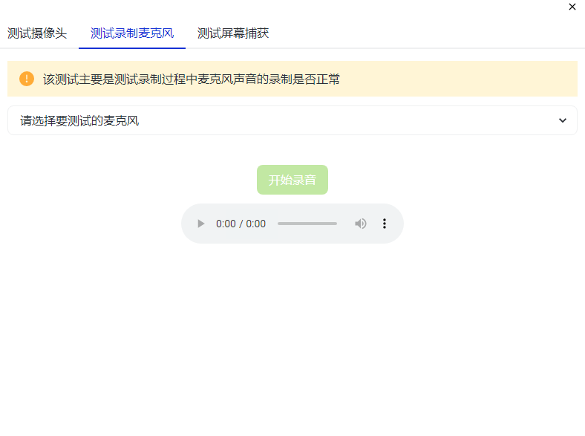Click the 请选择要测试的麦克风 placeholder text

pyautogui.click(x=79, y=120)
